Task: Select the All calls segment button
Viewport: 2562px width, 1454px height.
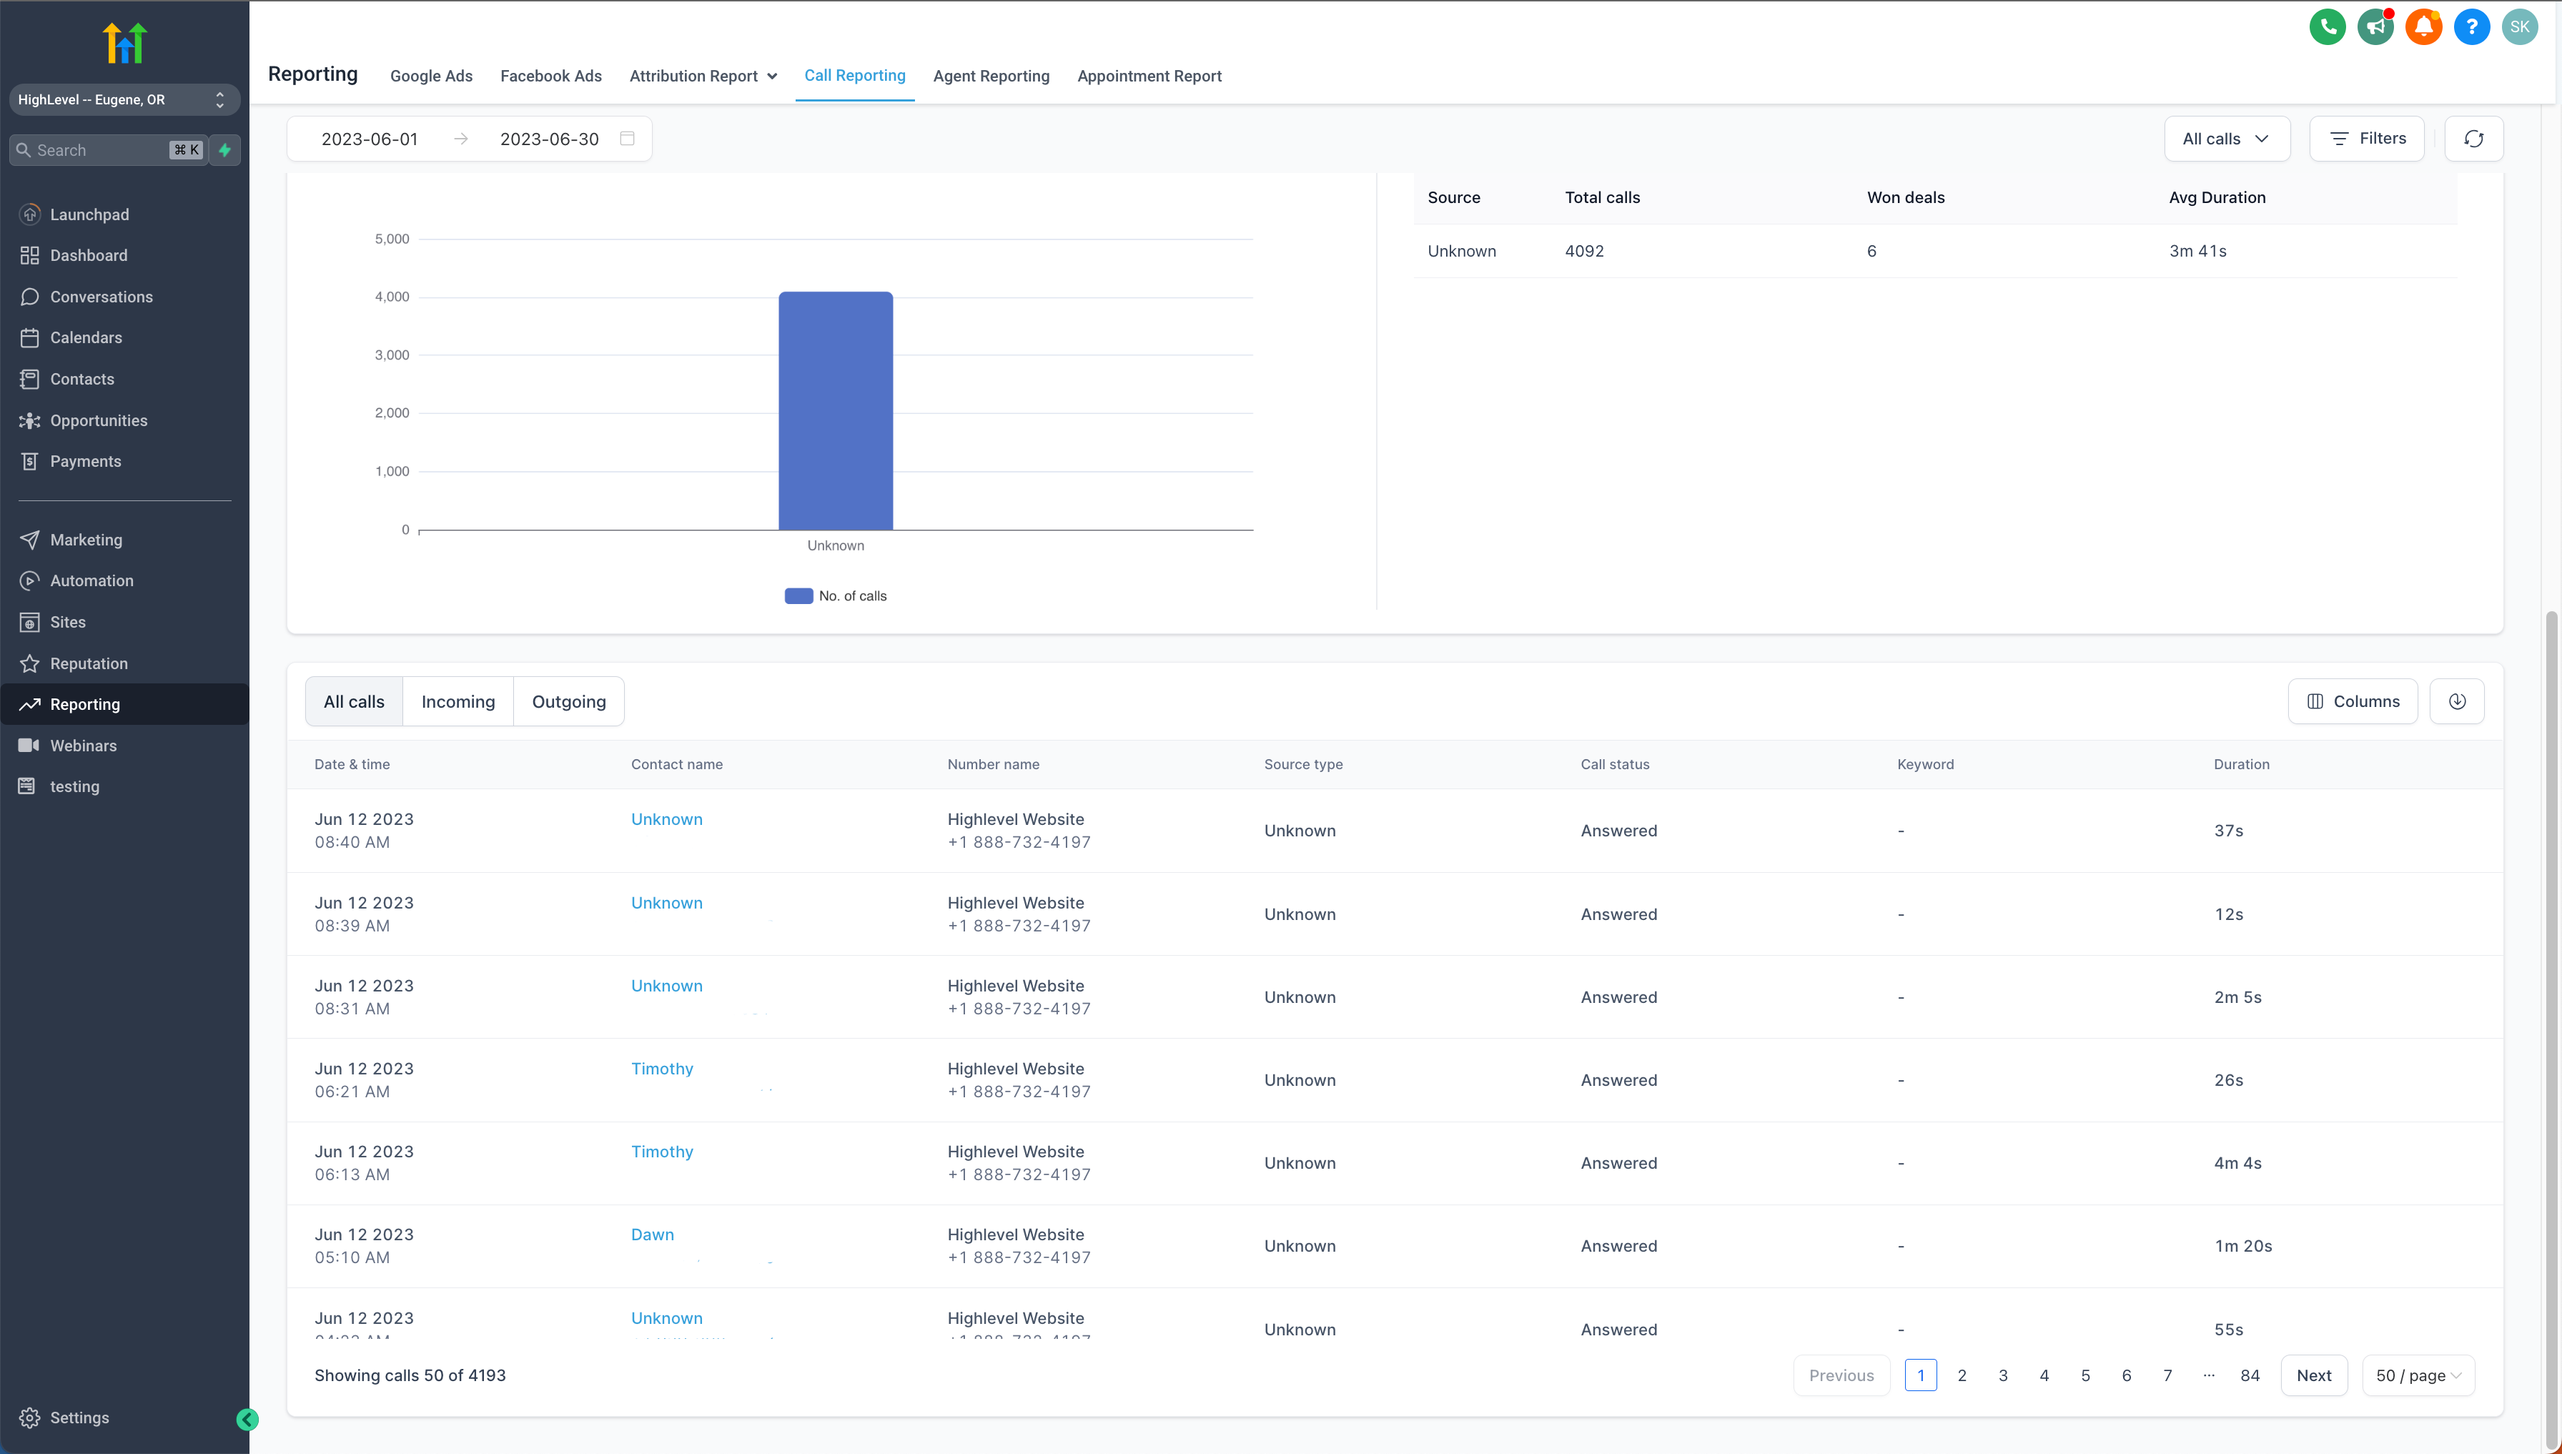Action: (x=353, y=701)
